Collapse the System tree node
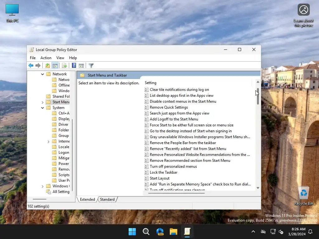 click(x=42, y=108)
